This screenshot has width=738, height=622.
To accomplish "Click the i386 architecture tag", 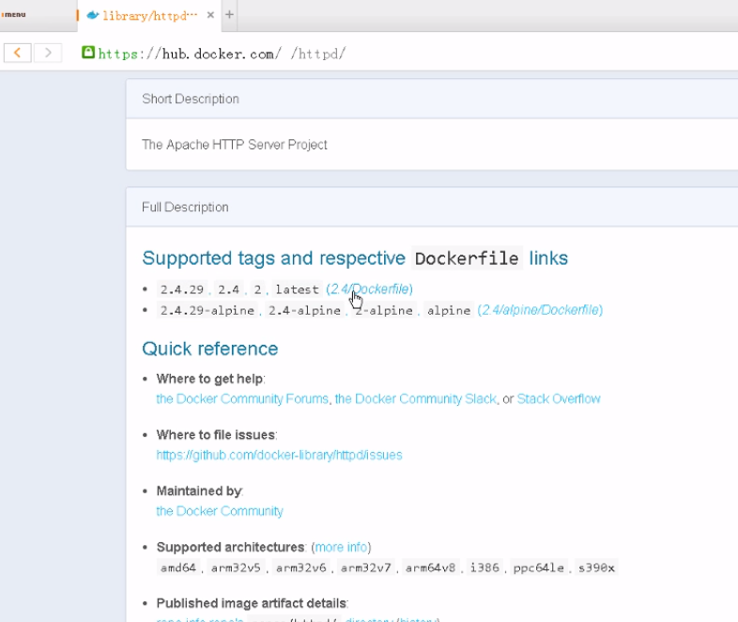I will pos(484,568).
